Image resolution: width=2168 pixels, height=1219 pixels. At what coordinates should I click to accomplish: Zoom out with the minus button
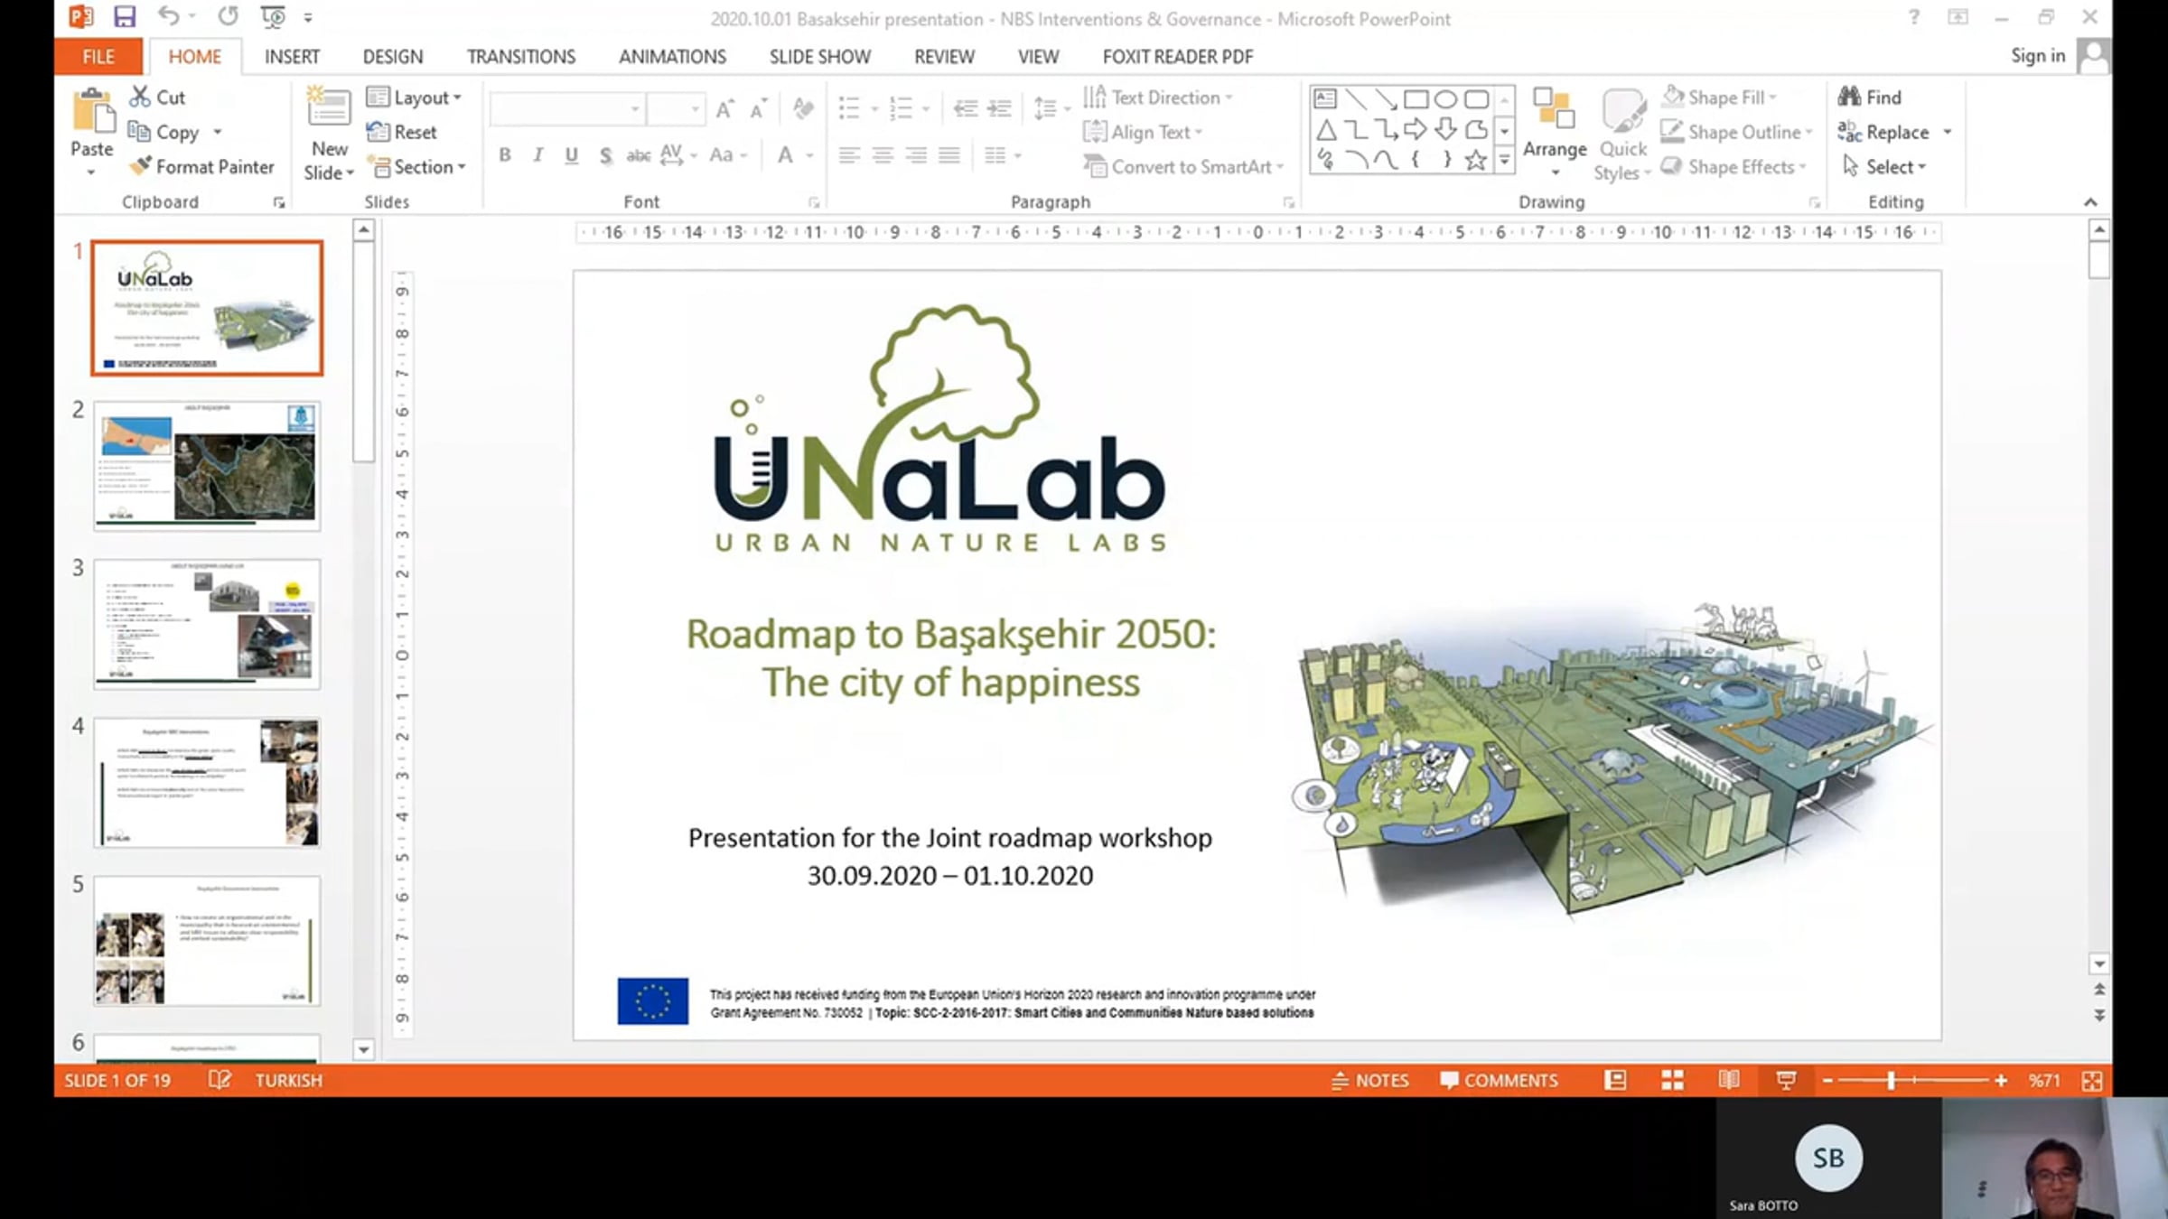click(x=1827, y=1080)
